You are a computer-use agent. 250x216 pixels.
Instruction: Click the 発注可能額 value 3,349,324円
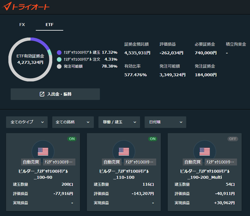[172, 75]
